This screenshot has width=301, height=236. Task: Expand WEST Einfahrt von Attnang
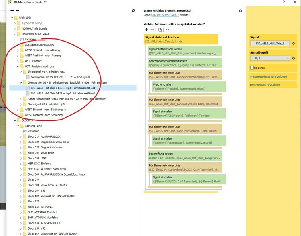pos(18,50)
